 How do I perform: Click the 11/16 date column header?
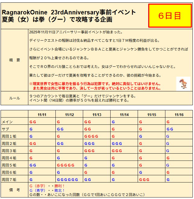pos(179,115)
